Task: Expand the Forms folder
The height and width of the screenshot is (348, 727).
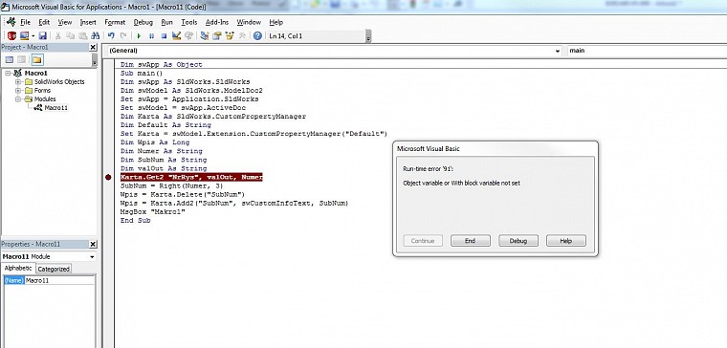Action: 18,91
